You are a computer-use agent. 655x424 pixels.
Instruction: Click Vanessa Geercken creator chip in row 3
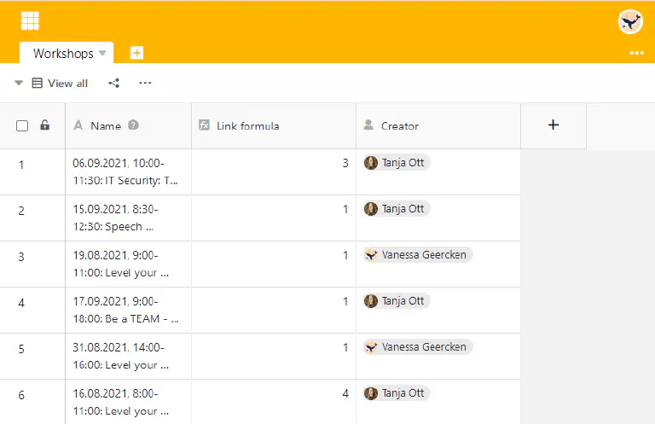click(x=418, y=254)
